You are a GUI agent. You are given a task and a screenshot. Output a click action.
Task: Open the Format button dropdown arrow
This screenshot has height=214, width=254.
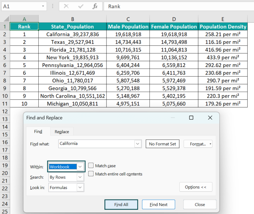pos(211,144)
